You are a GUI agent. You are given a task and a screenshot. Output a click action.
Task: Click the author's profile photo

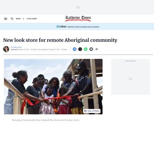click(6, 49)
